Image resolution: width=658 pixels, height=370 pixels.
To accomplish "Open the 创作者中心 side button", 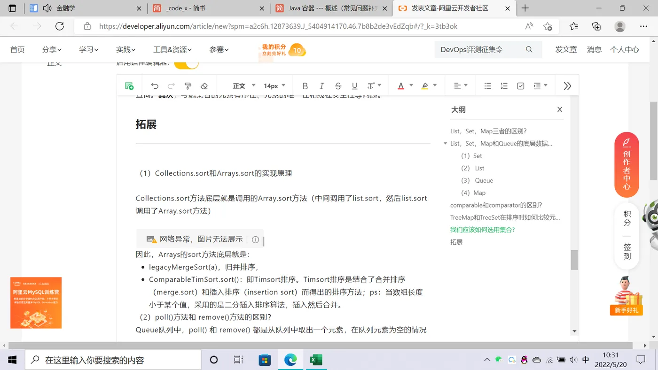I will (x=627, y=165).
